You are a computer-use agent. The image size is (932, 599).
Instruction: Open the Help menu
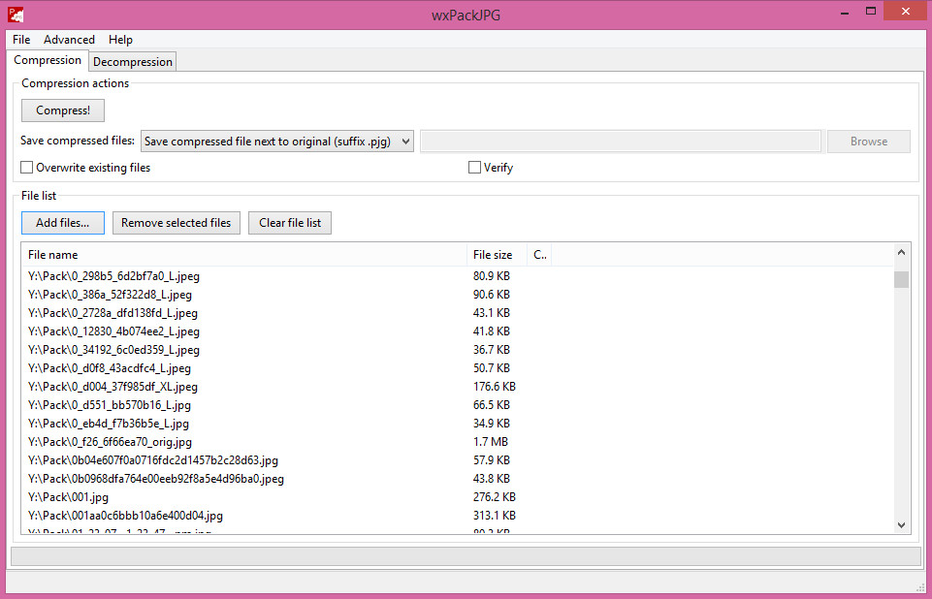[120, 40]
